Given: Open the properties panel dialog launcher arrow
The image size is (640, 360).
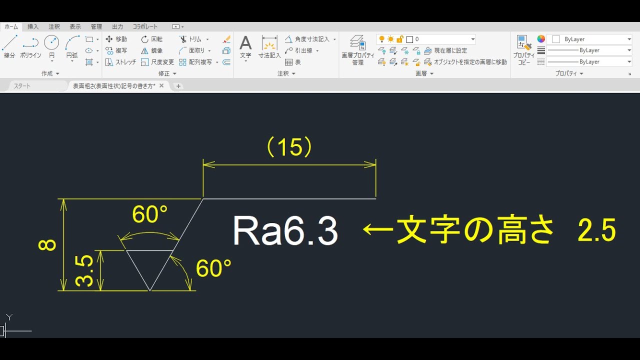Looking at the screenshot, I should 630,74.
